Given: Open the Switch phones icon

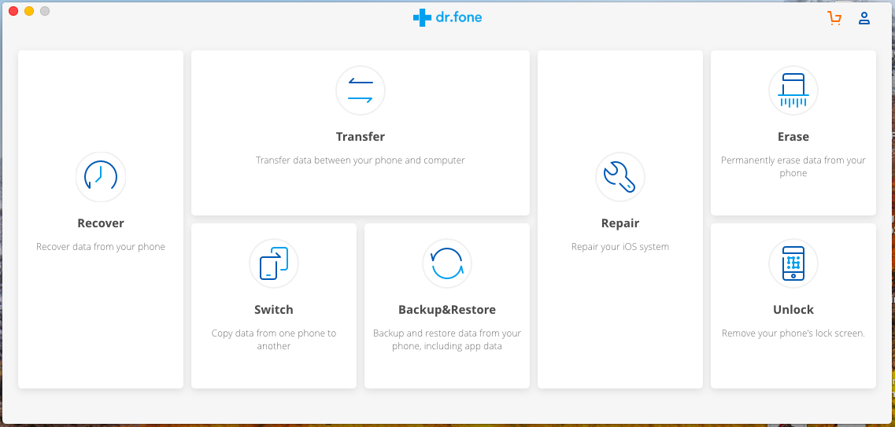Looking at the screenshot, I should click(274, 263).
